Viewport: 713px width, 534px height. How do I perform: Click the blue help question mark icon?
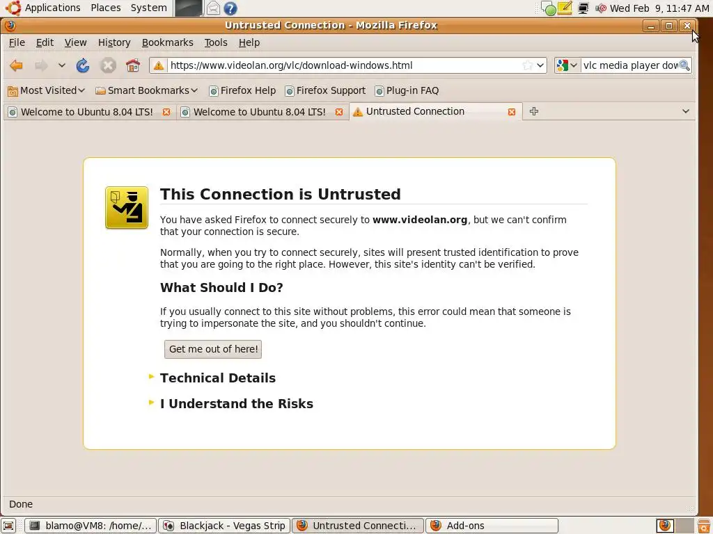pos(230,8)
